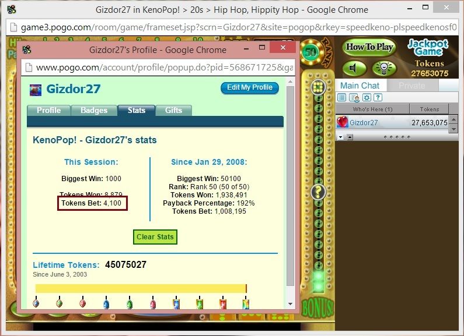
Task: Click 'Rank: Rank 50 (50 of 50)' stat
Action: coord(209,187)
